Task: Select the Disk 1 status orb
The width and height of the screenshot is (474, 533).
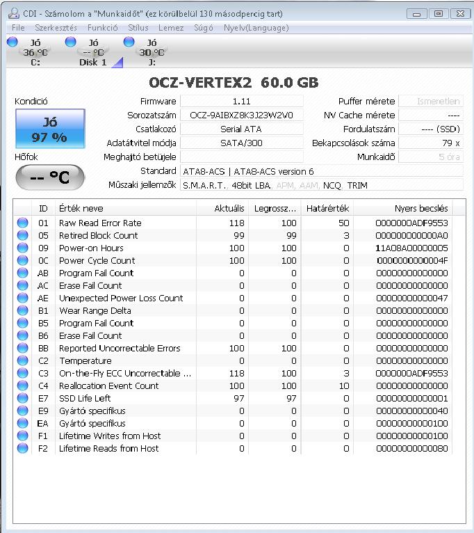Action: (71, 42)
